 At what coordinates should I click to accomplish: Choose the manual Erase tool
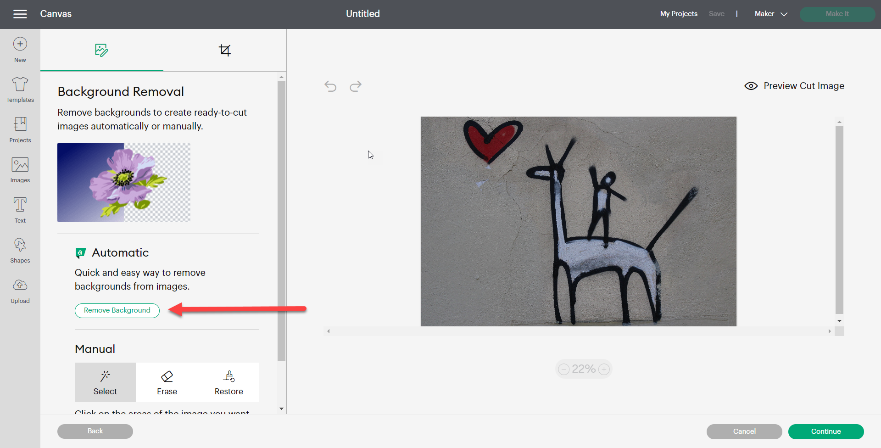point(167,382)
